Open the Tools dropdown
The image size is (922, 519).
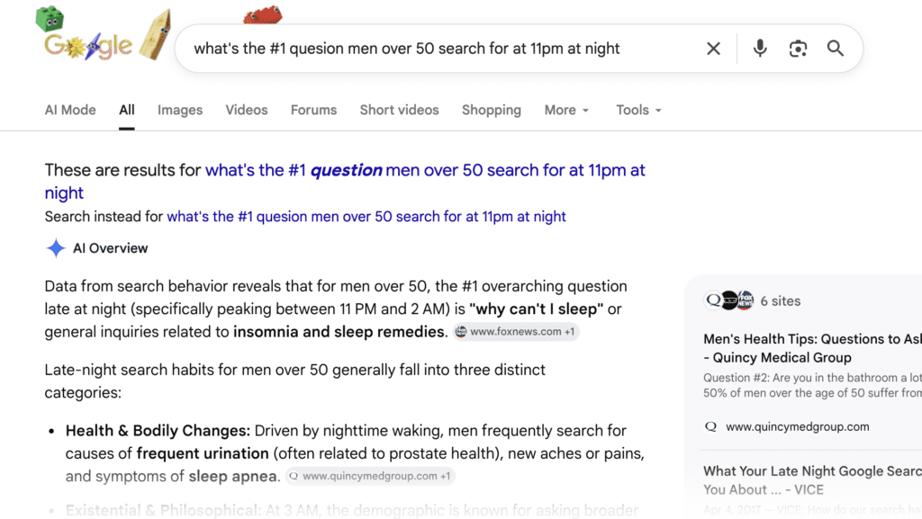coord(638,111)
